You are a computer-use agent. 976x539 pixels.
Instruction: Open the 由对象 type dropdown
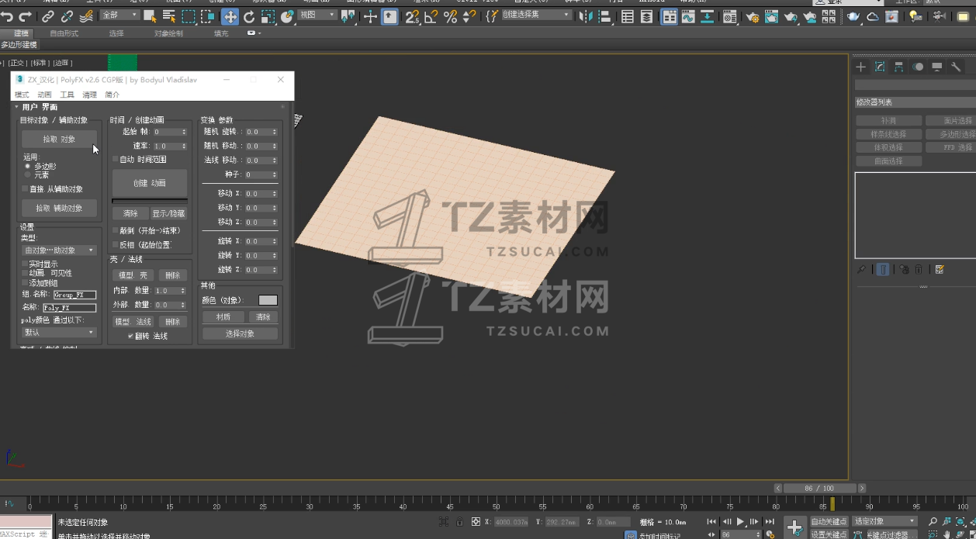[x=59, y=250]
